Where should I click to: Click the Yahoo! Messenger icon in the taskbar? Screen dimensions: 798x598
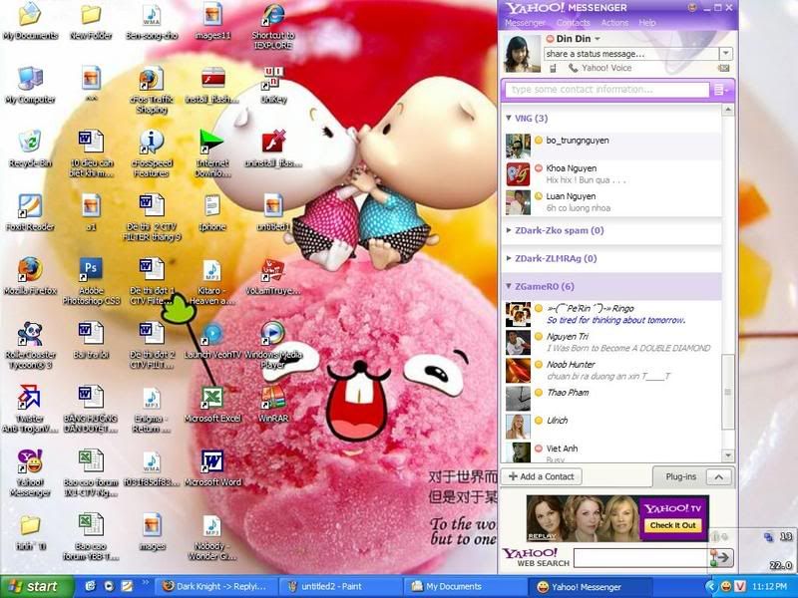pyautogui.click(x=589, y=586)
